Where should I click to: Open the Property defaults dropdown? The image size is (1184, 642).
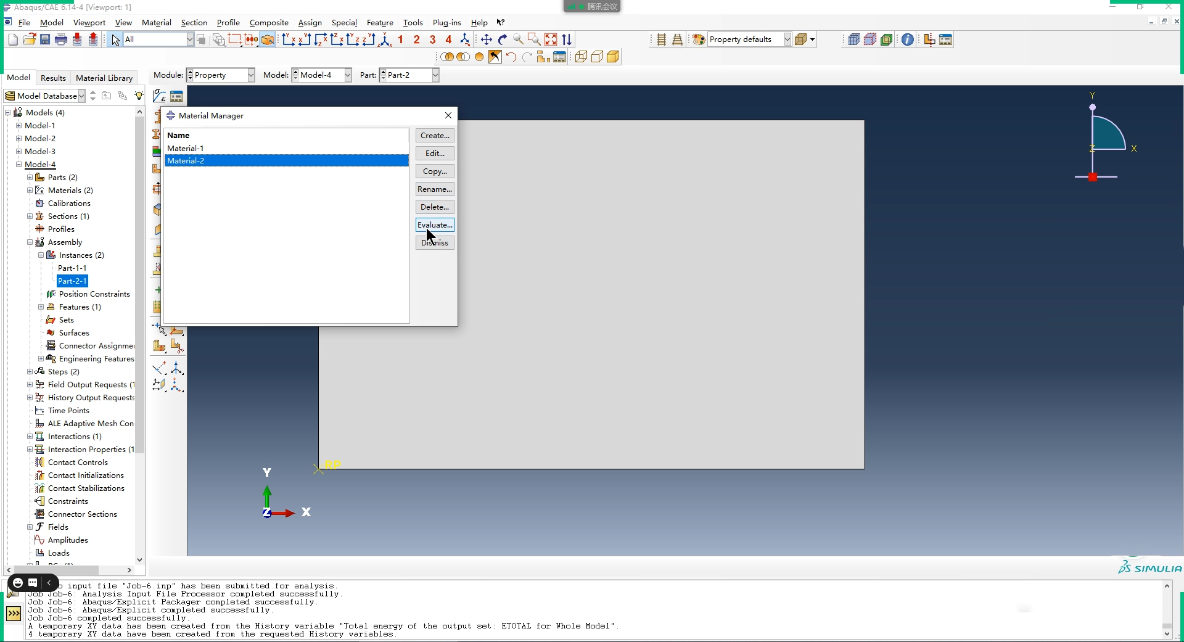point(749,39)
